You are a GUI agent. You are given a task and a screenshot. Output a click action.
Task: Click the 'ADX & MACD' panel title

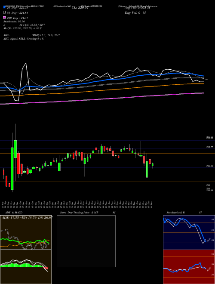[x=14, y=213]
